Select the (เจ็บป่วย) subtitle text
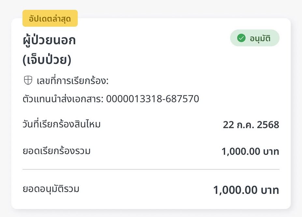This screenshot has width=302, height=217. pos(47,59)
